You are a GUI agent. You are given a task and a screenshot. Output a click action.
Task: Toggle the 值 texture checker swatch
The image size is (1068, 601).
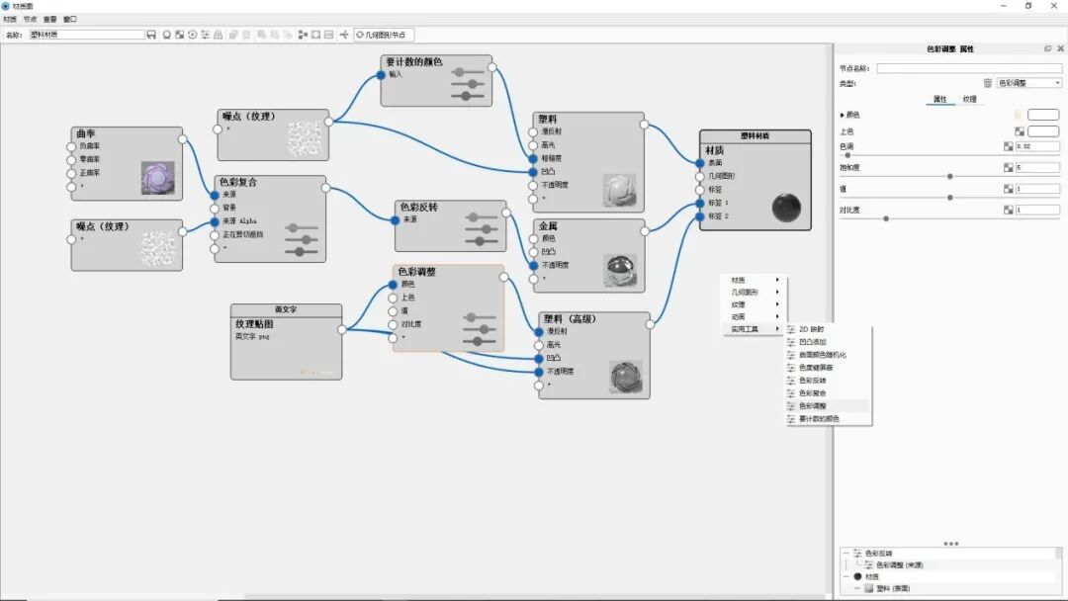[1009, 187]
